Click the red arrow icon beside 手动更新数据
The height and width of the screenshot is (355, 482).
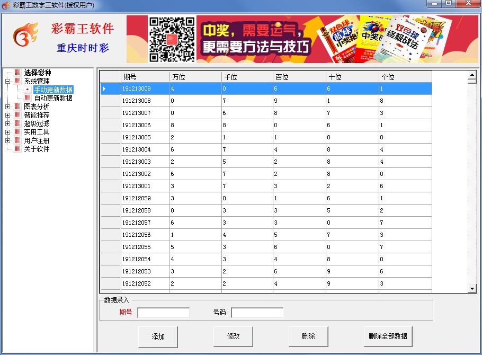pos(28,90)
